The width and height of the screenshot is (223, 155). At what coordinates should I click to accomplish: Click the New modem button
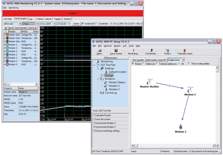138,60
